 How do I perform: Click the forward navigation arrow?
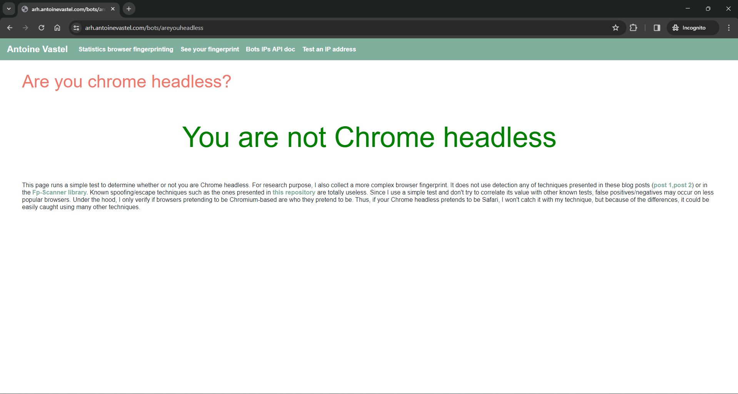(x=25, y=28)
